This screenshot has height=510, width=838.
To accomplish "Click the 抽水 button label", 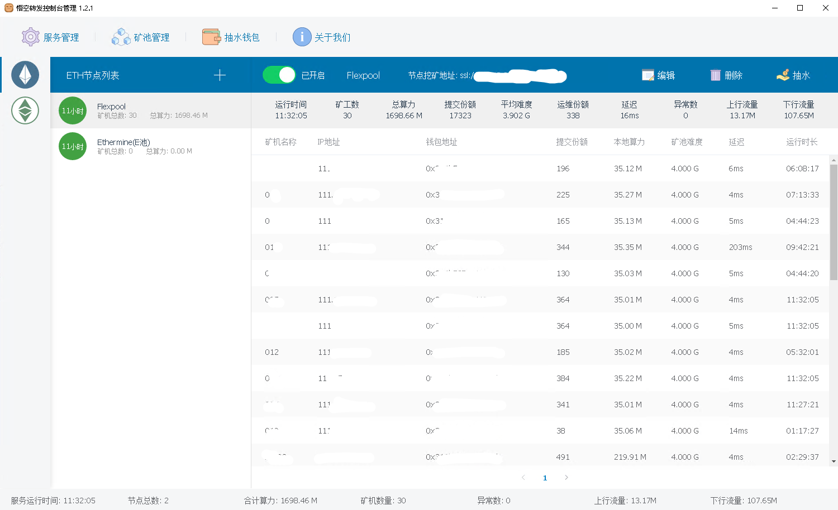I will click(801, 75).
